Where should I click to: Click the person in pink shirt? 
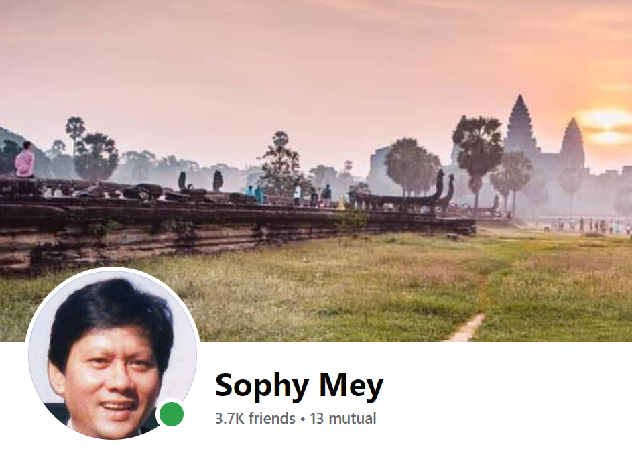click(25, 159)
